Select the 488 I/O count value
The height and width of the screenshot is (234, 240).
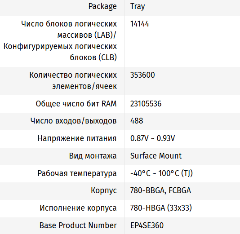[137, 121]
